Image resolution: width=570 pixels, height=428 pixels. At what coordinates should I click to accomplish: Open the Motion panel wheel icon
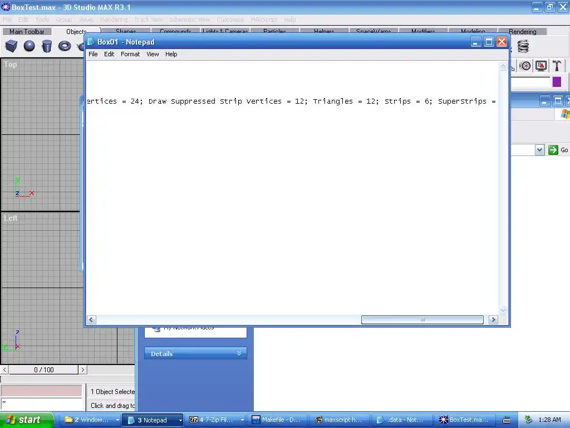pyautogui.click(x=525, y=66)
